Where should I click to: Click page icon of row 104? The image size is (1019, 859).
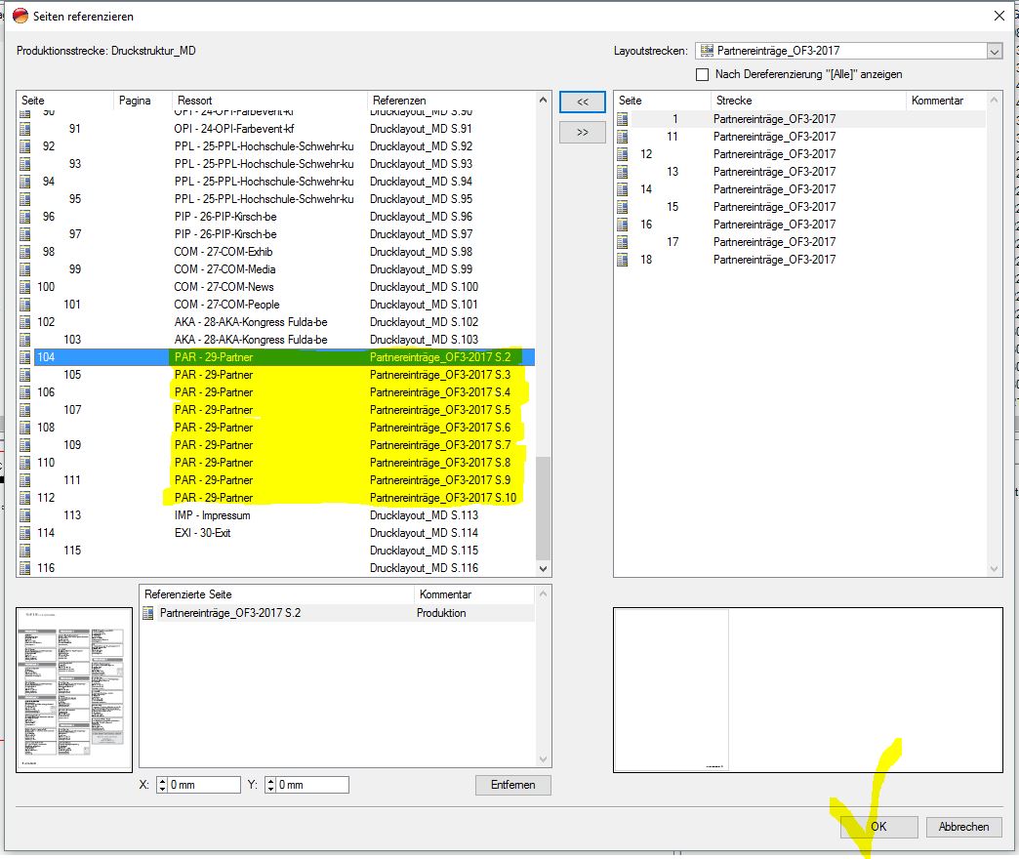(25, 357)
